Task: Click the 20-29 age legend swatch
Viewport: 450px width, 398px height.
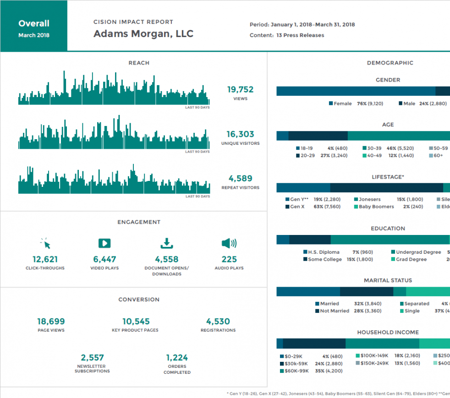Action: 298,155
